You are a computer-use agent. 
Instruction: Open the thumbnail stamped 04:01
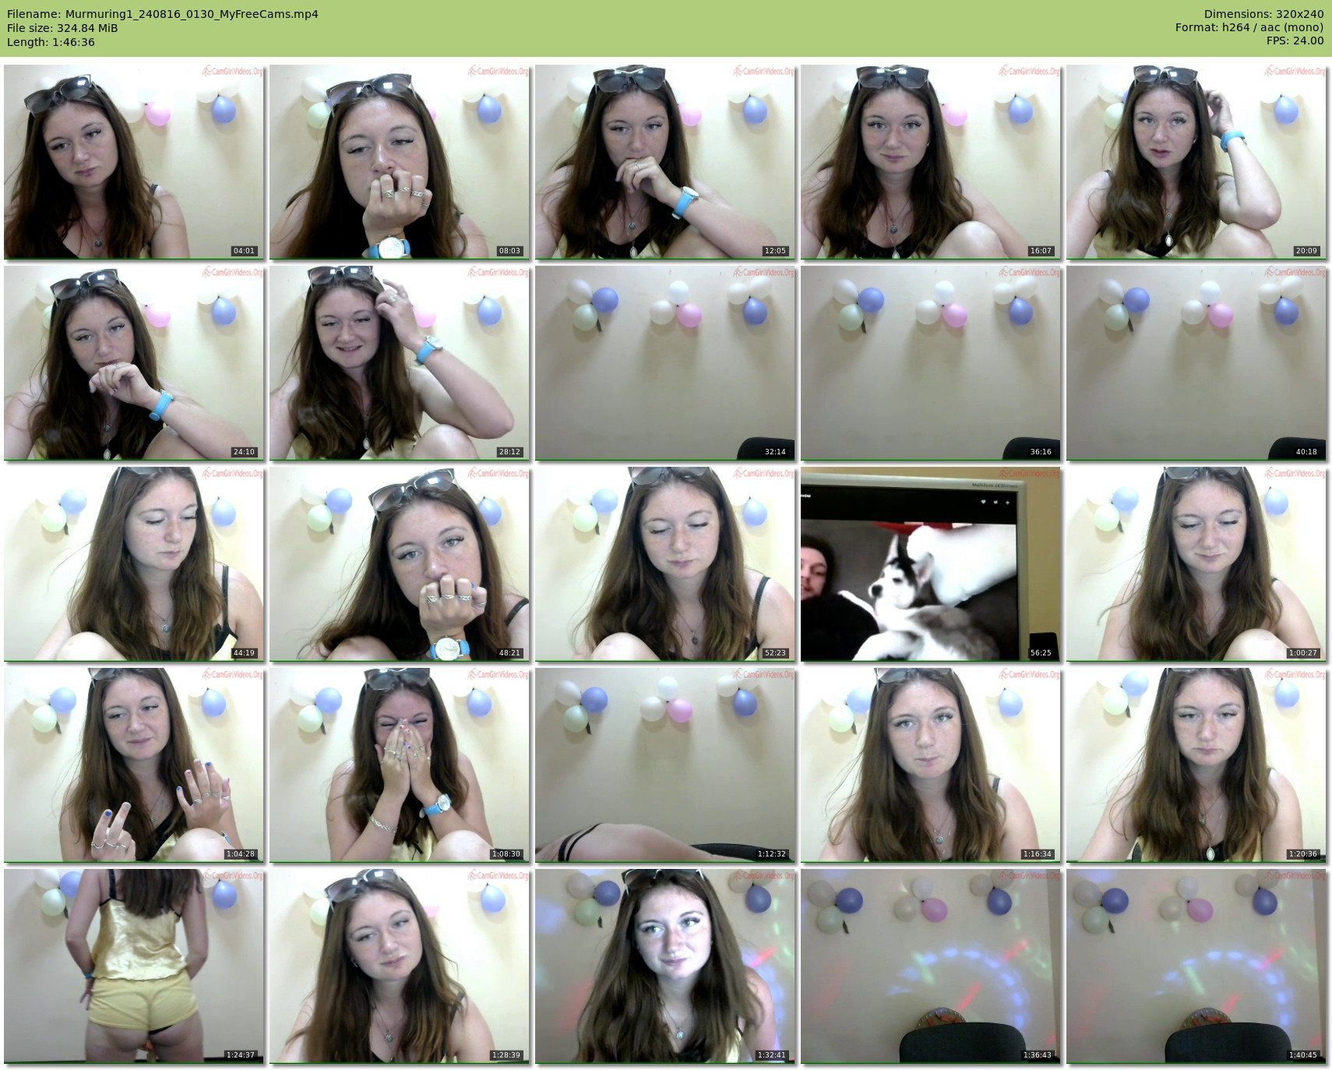(134, 161)
